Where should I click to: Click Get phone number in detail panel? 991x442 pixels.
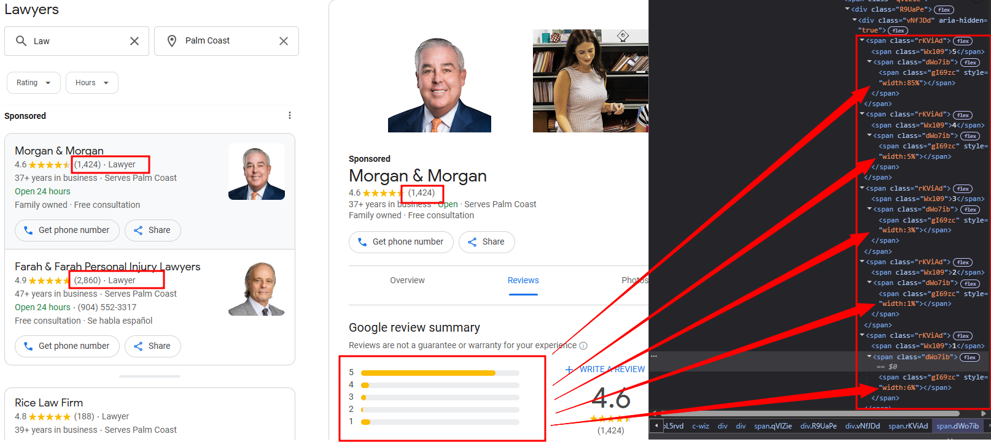pyautogui.click(x=401, y=242)
